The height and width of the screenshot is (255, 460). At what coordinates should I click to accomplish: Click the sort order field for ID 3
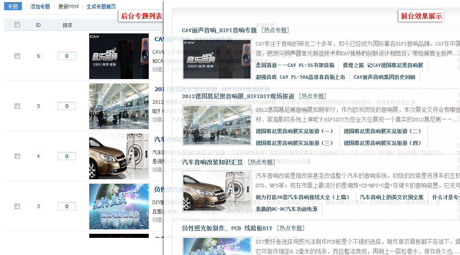click(x=66, y=206)
